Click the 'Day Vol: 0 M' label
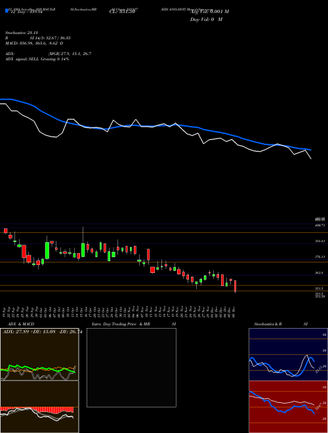 pyautogui.click(x=206, y=20)
